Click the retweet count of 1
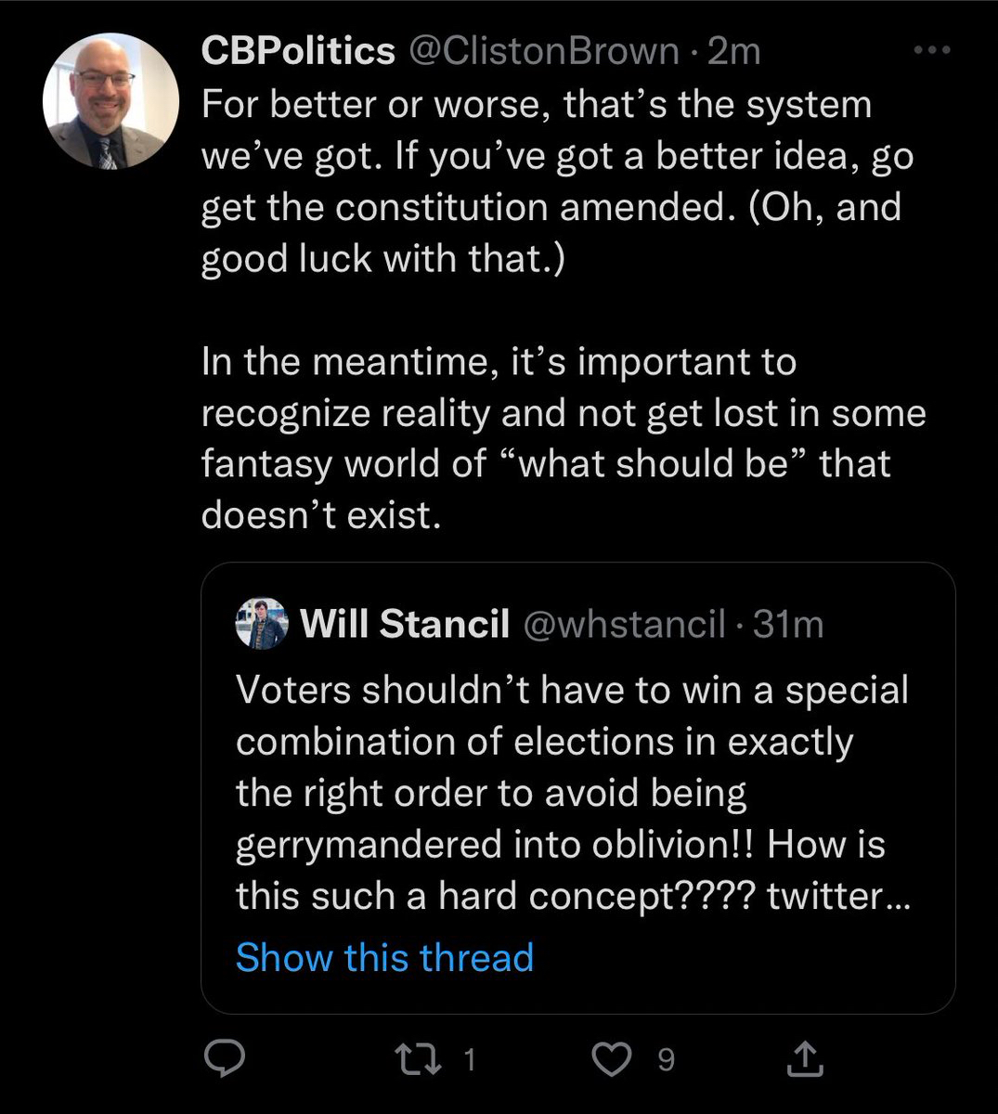The width and height of the screenshot is (998, 1114). pyautogui.click(x=469, y=1059)
